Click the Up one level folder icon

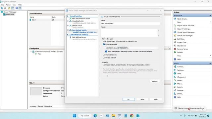(9, 8)
